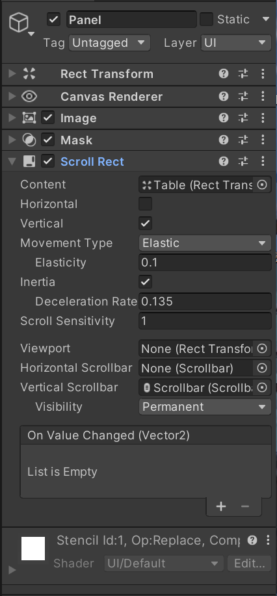Click the object picker beside Content field
Screen dimensions: 277x596
pos(262,185)
